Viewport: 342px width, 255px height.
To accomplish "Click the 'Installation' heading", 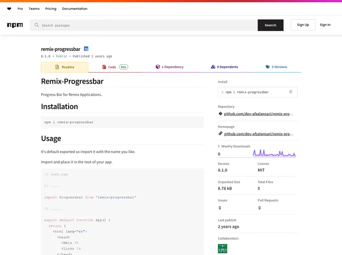I will (x=59, y=107).
